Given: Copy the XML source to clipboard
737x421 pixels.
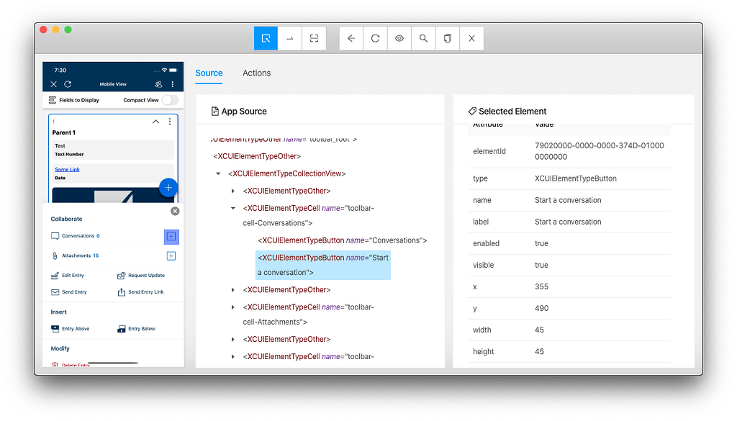Looking at the screenshot, I should pyautogui.click(x=447, y=38).
